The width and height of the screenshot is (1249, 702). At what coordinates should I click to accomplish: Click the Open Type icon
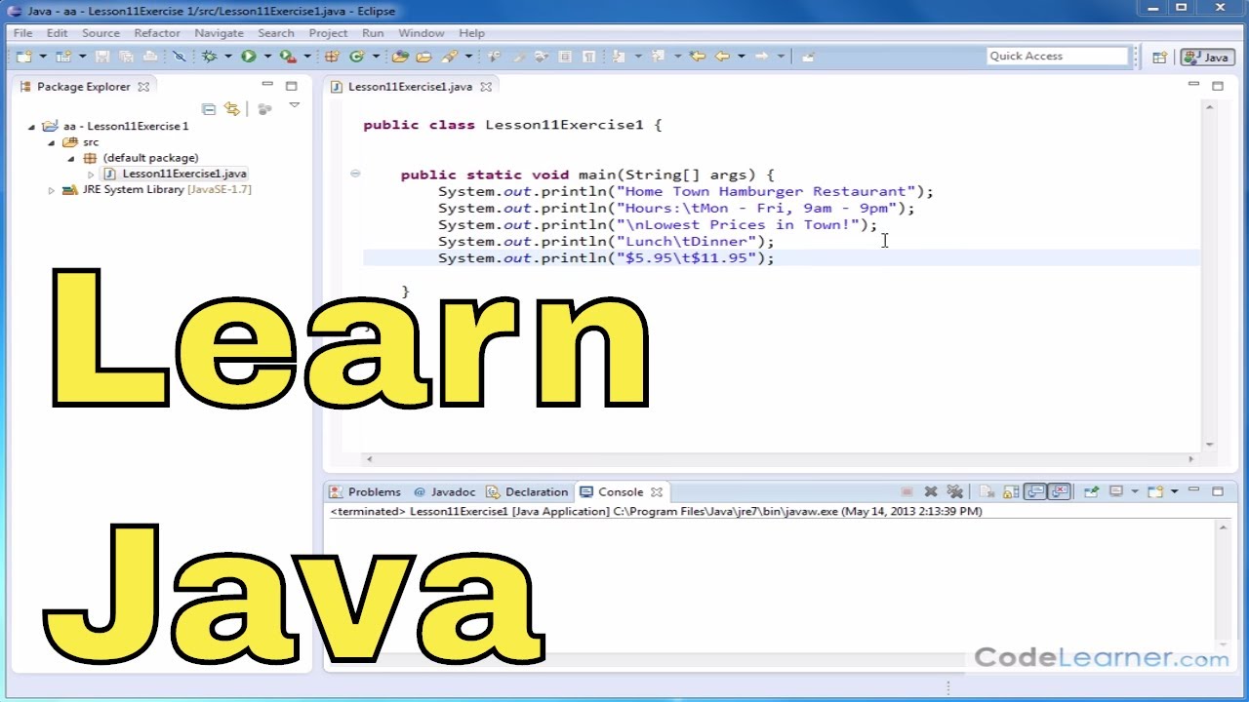coord(400,57)
